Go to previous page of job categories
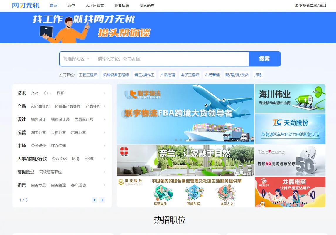Viewport: 336px width, 235px height. pyautogui.click(x=94, y=200)
